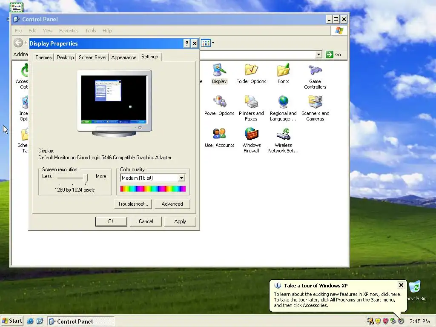Viewport: 436px width, 327px height.
Task: Open the Folder Options icon
Action: (251, 74)
